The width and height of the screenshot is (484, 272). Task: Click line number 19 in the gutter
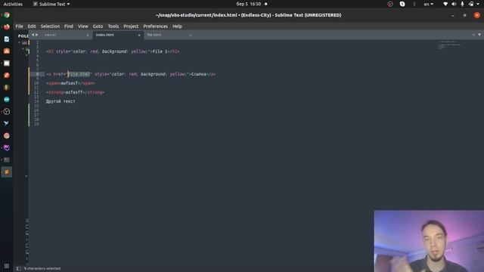point(36,124)
